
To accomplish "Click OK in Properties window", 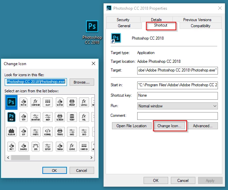I will click(x=156, y=180).
